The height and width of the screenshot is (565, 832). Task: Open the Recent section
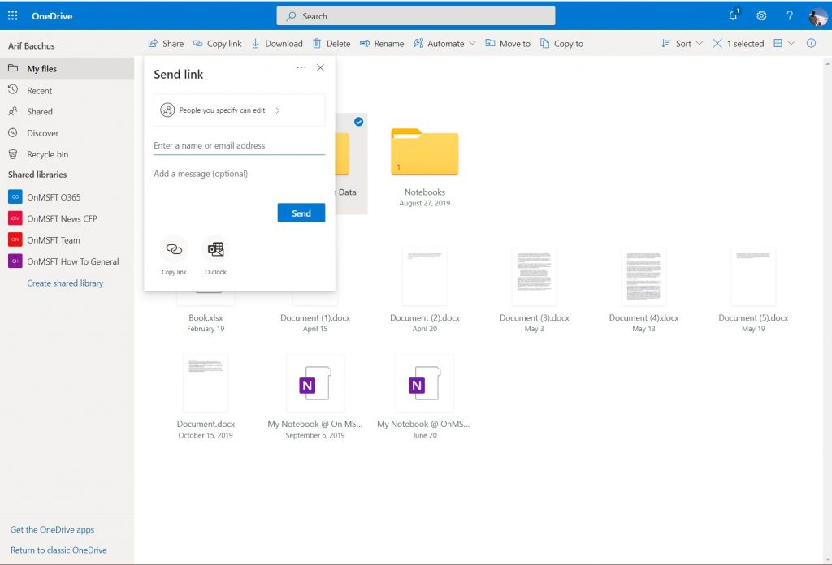[67, 91]
